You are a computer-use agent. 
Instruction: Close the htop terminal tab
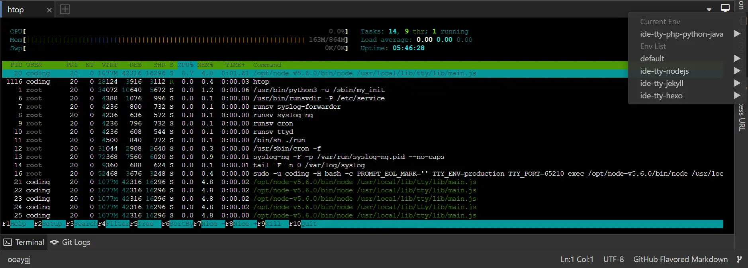[49, 10]
